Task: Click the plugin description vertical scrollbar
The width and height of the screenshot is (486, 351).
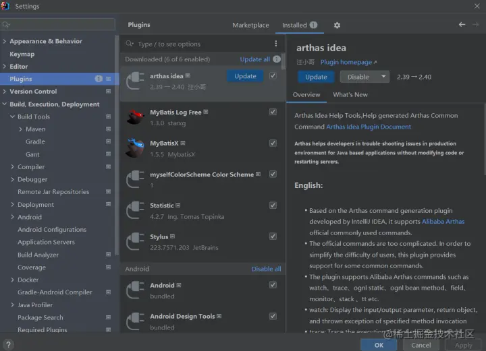Action: pyautogui.click(x=484, y=139)
